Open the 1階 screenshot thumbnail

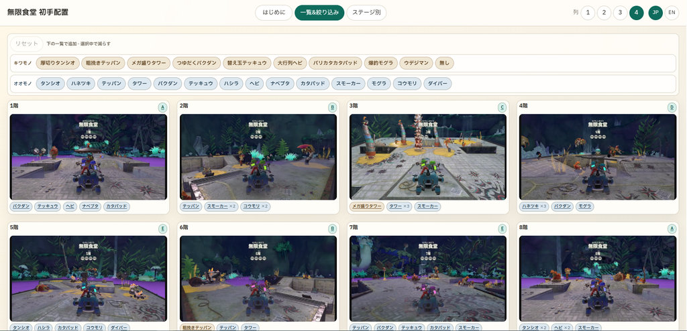89,157
